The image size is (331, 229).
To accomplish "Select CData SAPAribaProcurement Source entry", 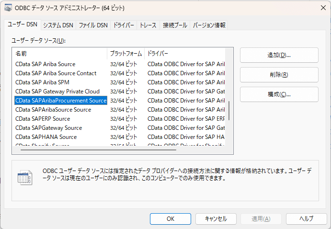I will tap(61, 101).
